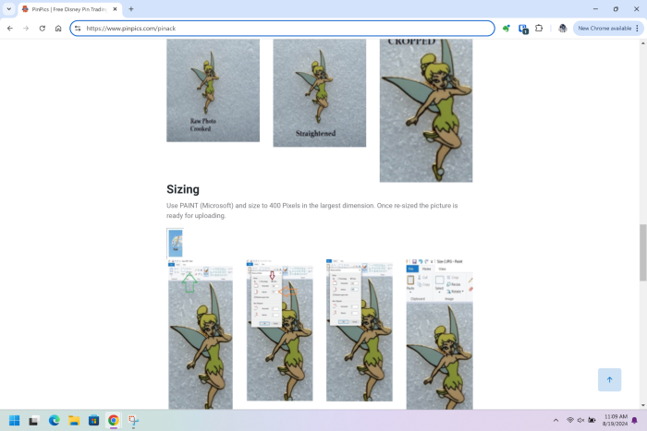The image size is (647, 431).
Task: View site information icon in address bar
Action: point(78,29)
